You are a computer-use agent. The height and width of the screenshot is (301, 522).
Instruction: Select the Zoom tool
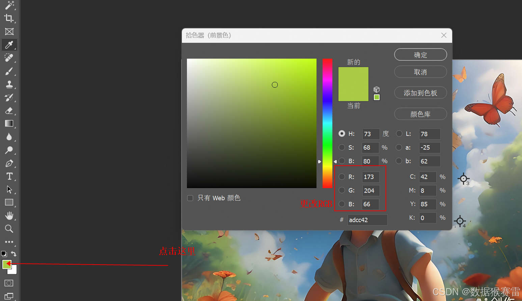click(9, 229)
